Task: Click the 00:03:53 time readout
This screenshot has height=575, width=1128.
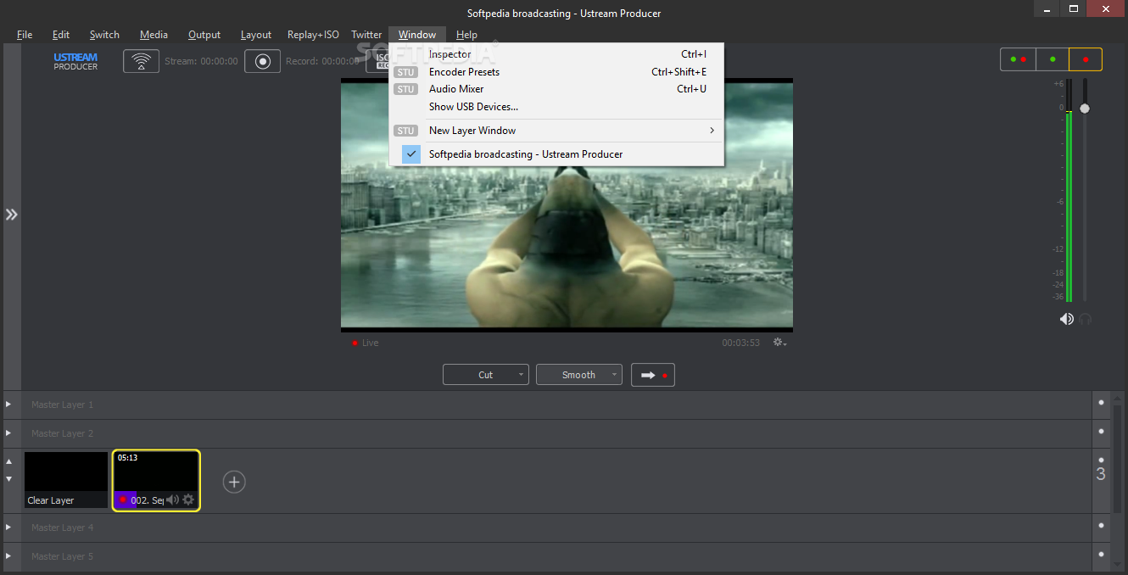Action: tap(741, 343)
